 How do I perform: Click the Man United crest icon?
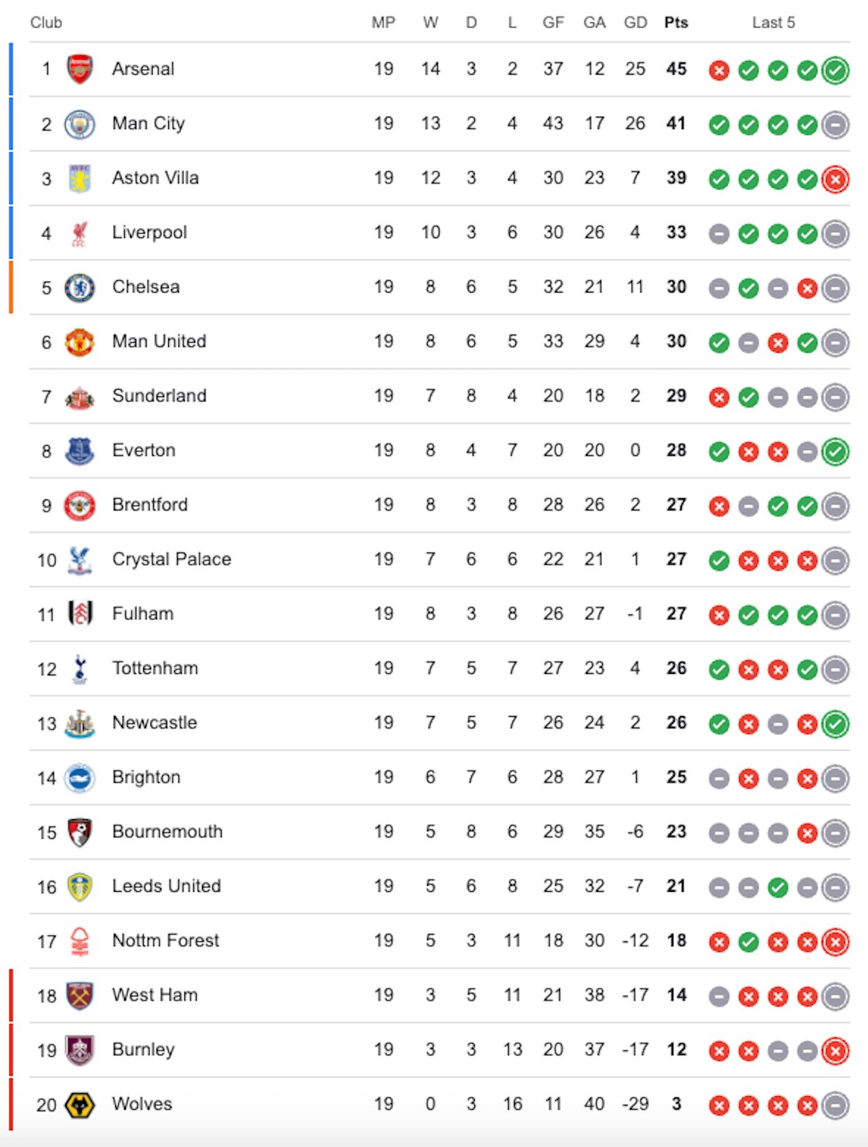[x=79, y=342]
